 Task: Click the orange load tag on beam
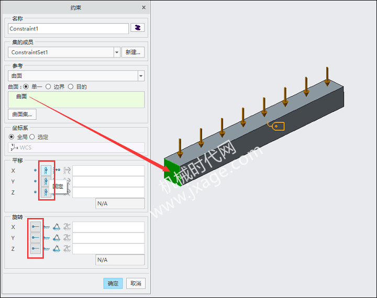tap(276, 126)
